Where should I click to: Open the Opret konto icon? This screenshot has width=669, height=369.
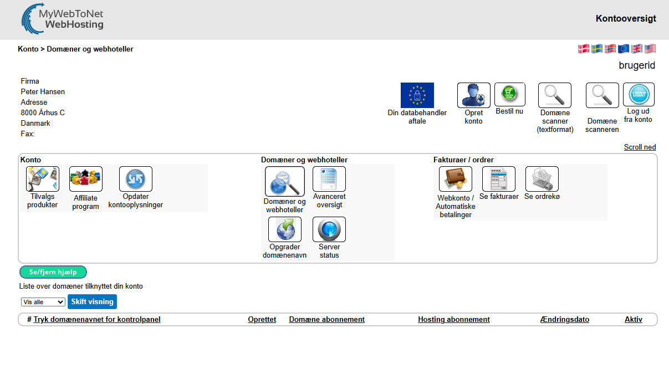click(473, 95)
